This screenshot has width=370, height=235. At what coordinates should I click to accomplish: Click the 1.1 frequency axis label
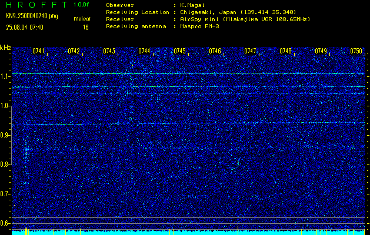tap(5, 76)
